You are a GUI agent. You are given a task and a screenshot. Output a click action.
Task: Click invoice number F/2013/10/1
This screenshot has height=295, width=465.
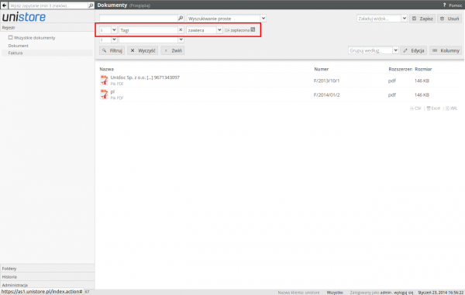(326, 81)
